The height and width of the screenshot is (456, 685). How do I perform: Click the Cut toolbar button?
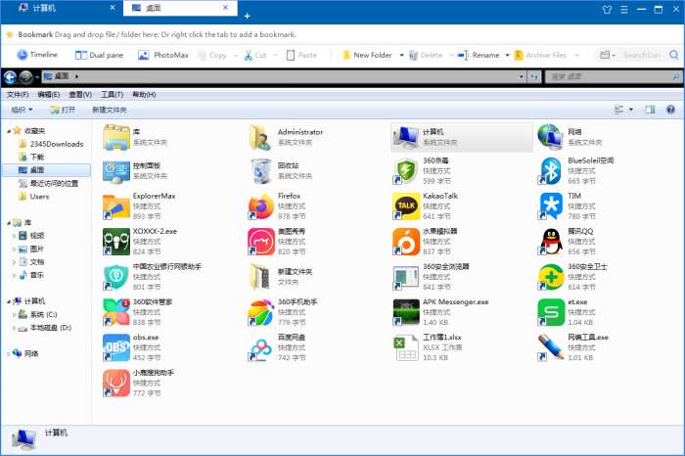coord(255,55)
